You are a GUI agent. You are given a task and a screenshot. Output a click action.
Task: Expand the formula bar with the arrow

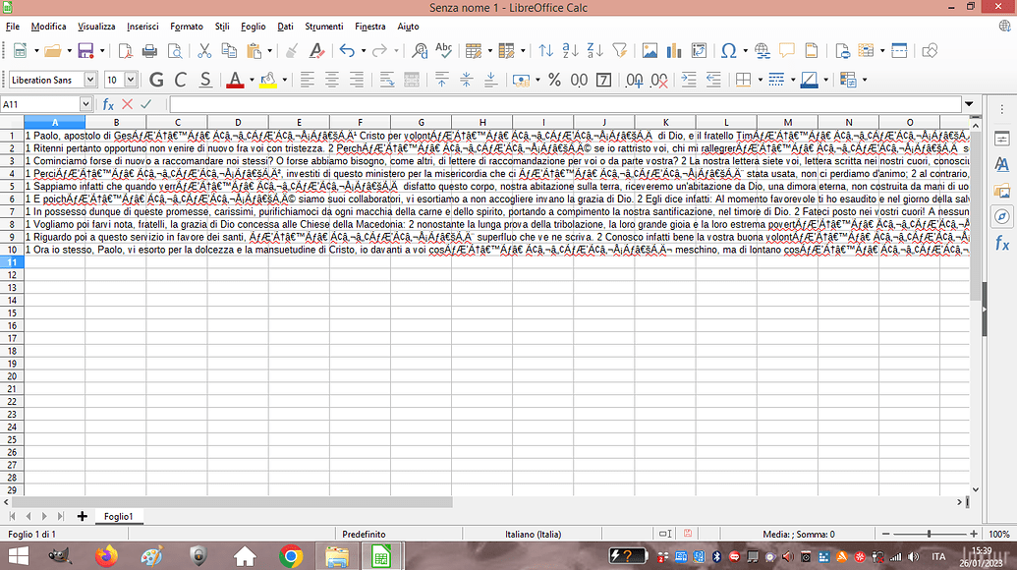click(970, 104)
